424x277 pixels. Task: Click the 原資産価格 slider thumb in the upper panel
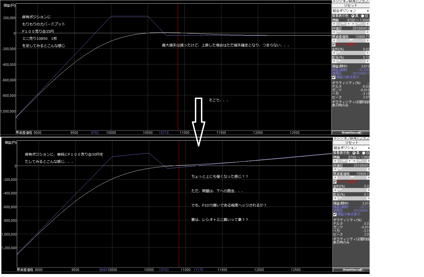[351, 41]
